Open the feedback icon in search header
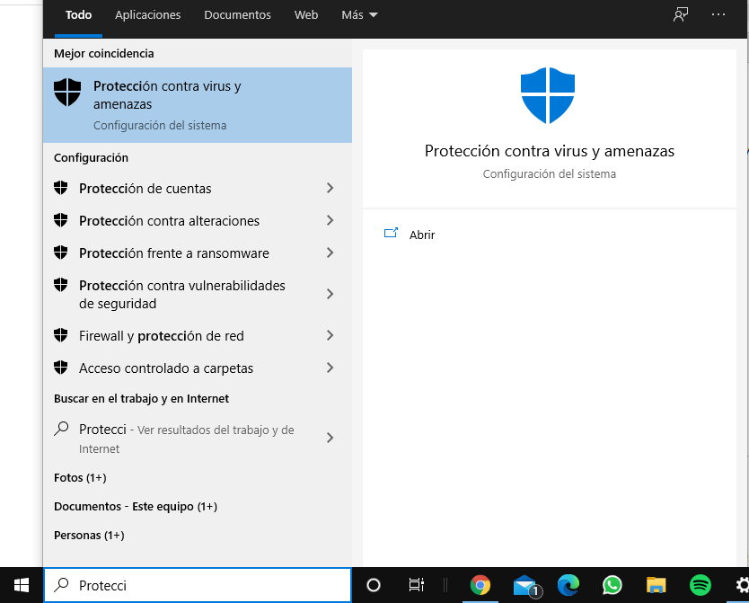The image size is (749, 603). [x=681, y=14]
